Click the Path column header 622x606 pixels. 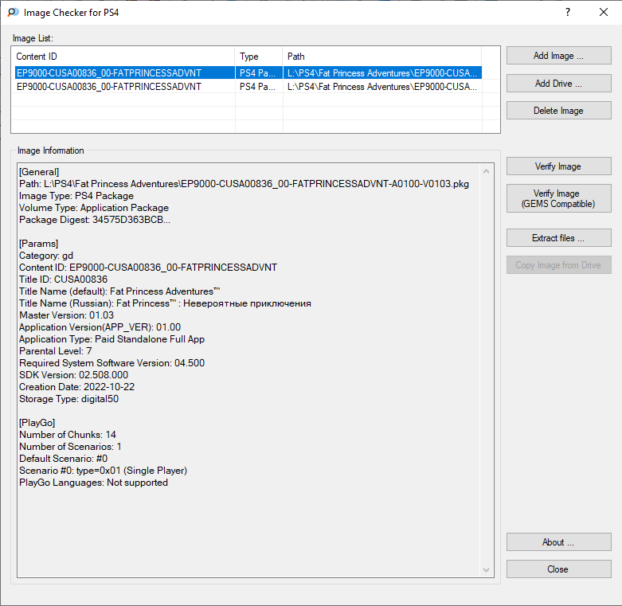tap(382, 57)
